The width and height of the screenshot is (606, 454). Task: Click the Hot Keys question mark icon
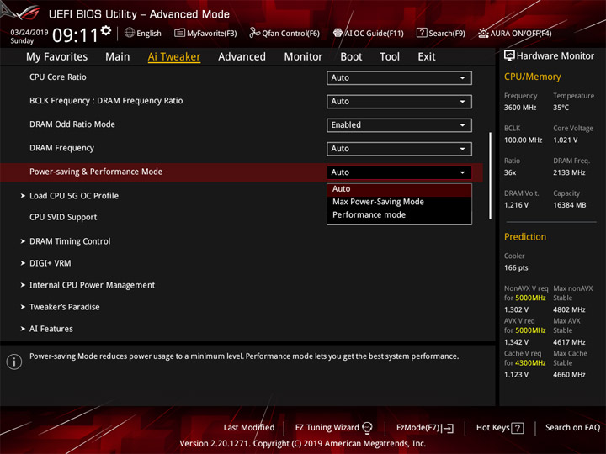click(x=518, y=428)
